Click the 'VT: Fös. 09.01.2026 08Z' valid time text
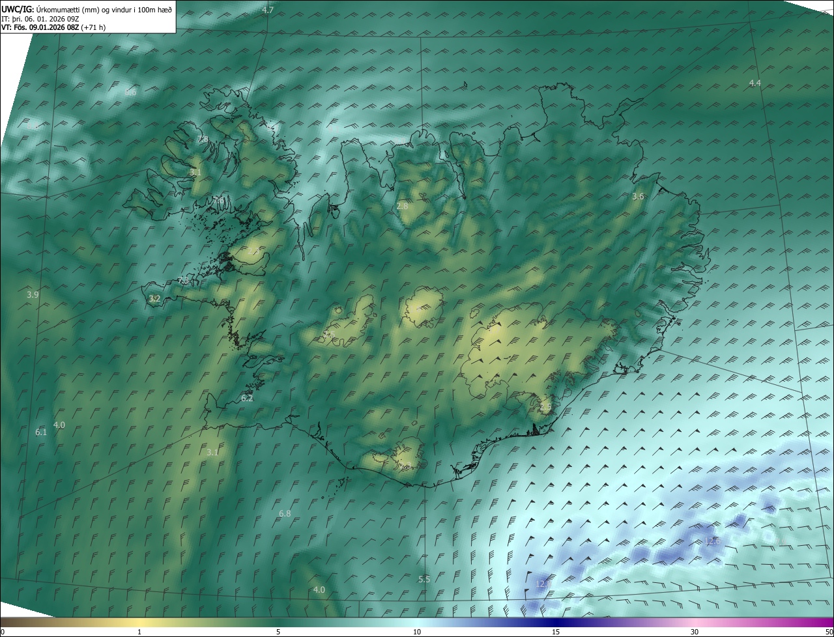This screenshot has height=637, width=834. click(40, 27)
